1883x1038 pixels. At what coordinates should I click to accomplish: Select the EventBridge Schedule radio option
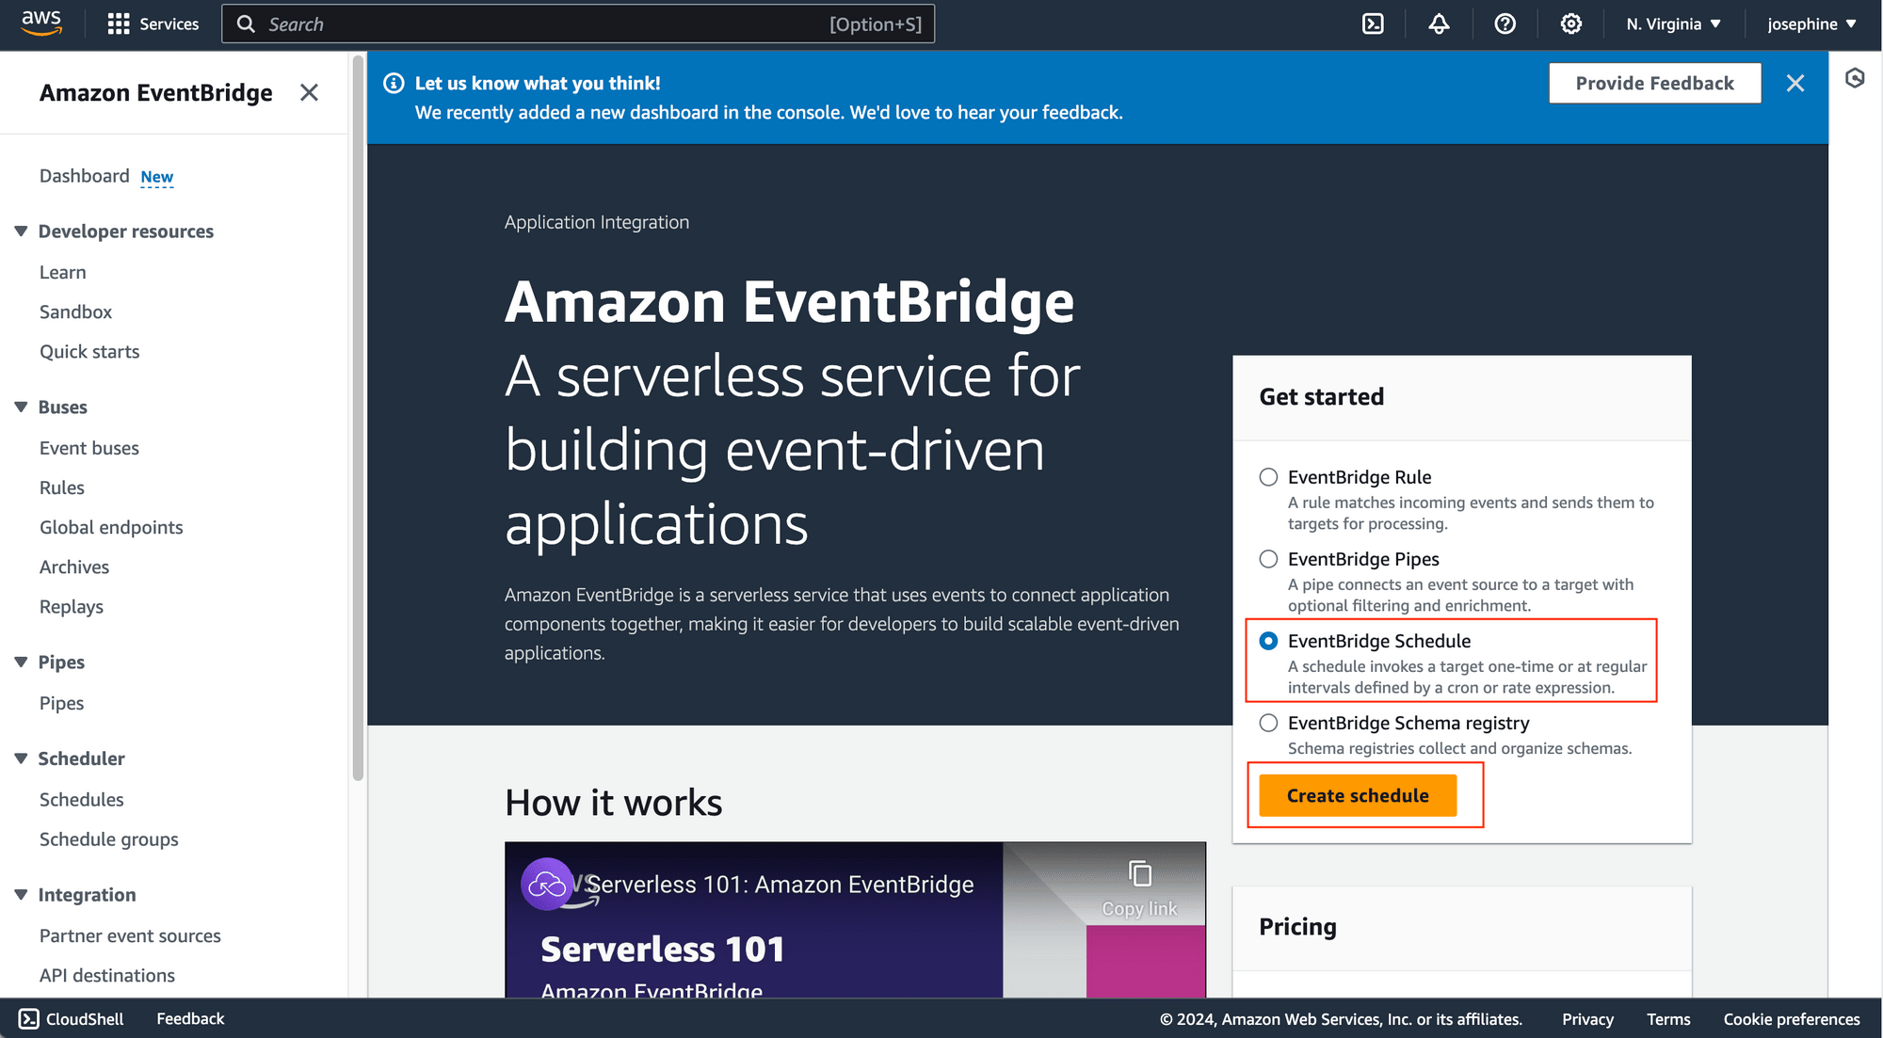pos(1268,641)
